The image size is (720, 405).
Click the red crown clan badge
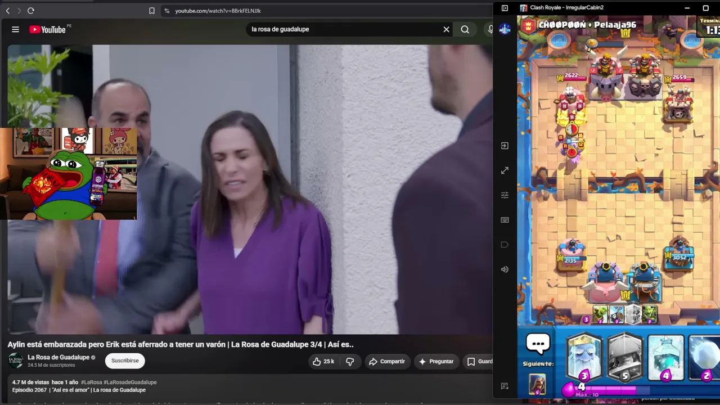(x=528, y=25)
